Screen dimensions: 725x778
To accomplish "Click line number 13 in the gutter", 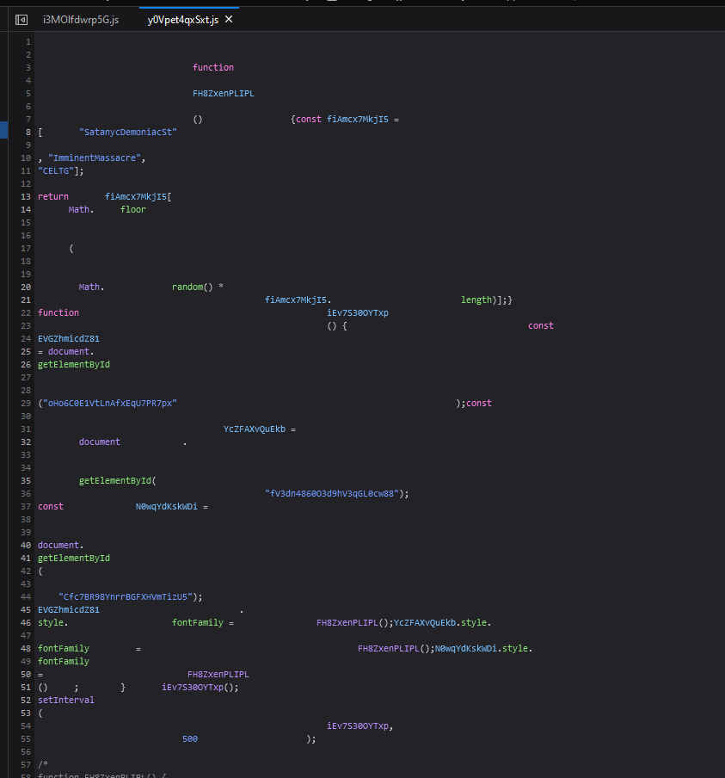I will (28, 196).
